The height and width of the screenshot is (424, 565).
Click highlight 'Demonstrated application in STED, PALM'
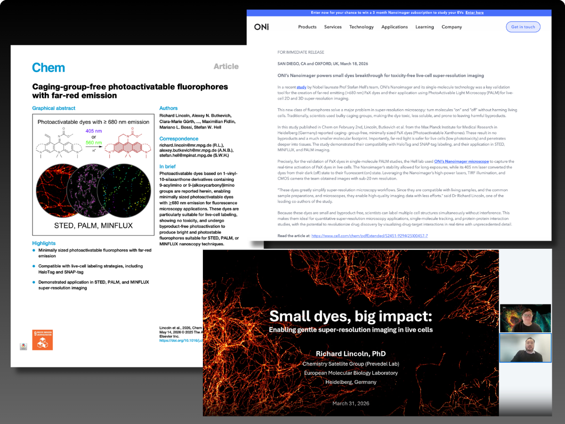(x=94, y=285)
